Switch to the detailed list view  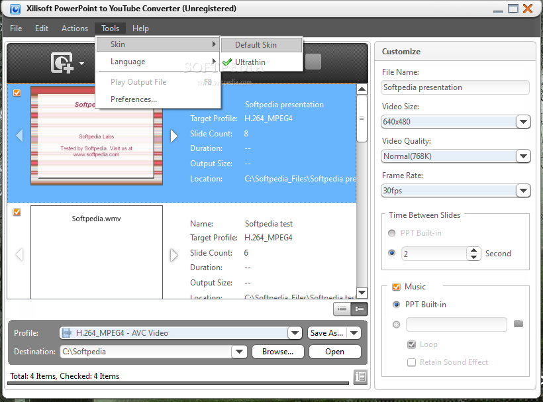tap(359, 309)
